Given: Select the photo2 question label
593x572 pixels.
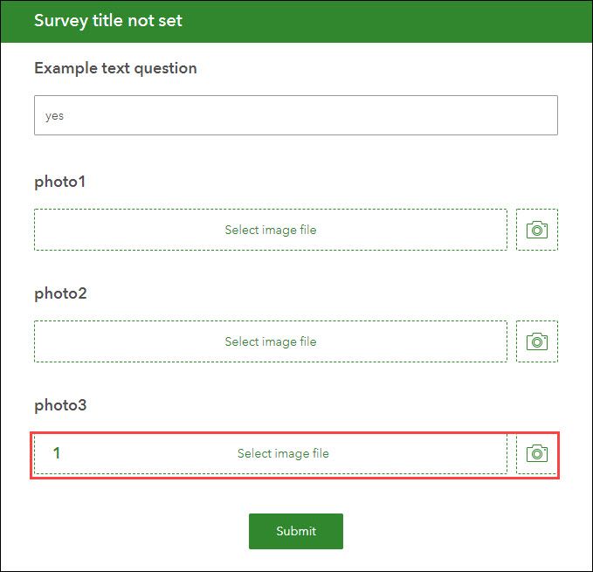Looking at the screenshot, I should [x=60, y=293].
